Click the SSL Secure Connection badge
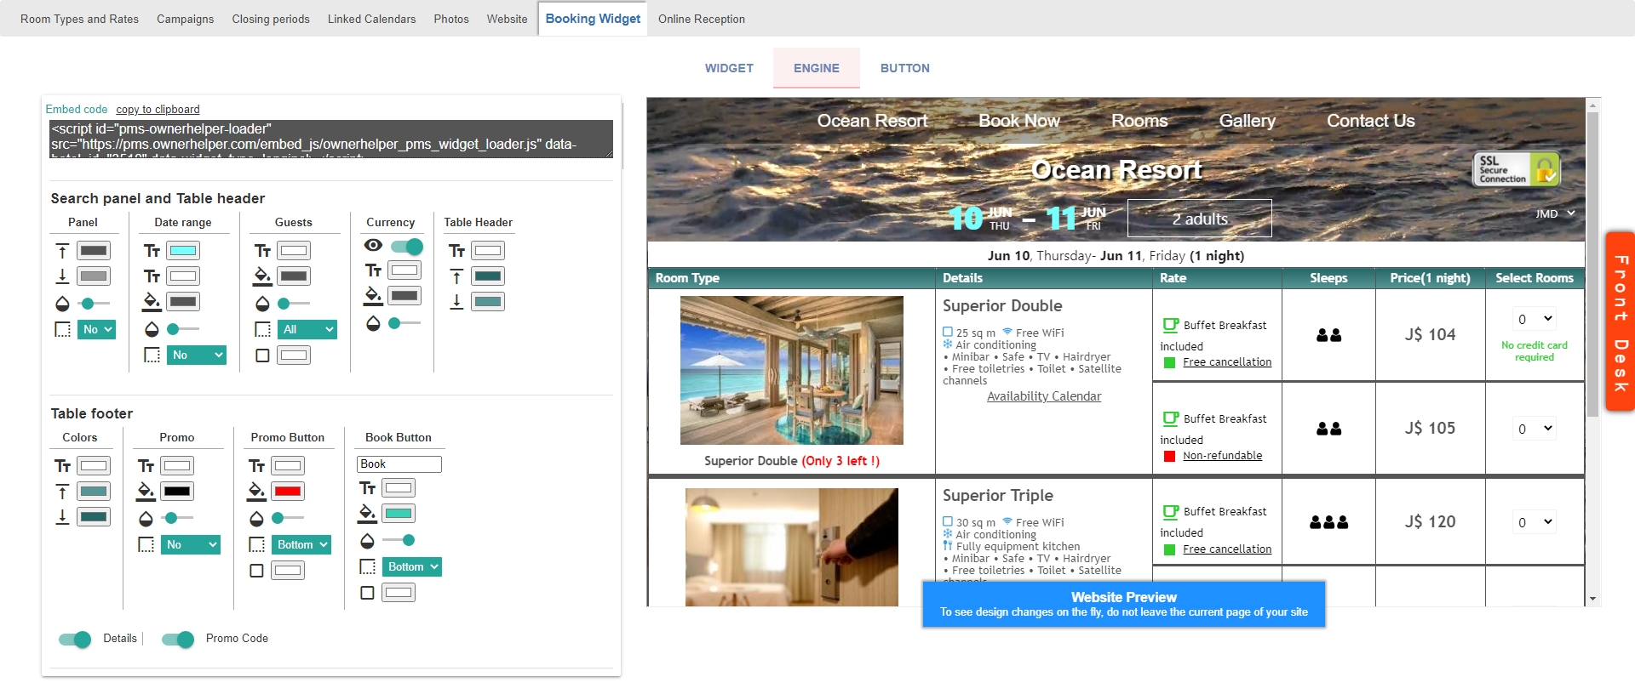The height and width of the screenshot is (694, 1635). pos(1517,169)
